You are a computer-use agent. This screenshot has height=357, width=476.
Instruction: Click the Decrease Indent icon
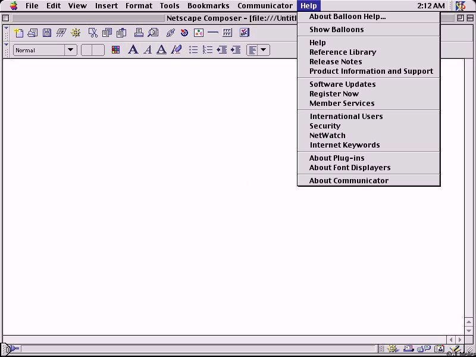[x=222, y=50]
